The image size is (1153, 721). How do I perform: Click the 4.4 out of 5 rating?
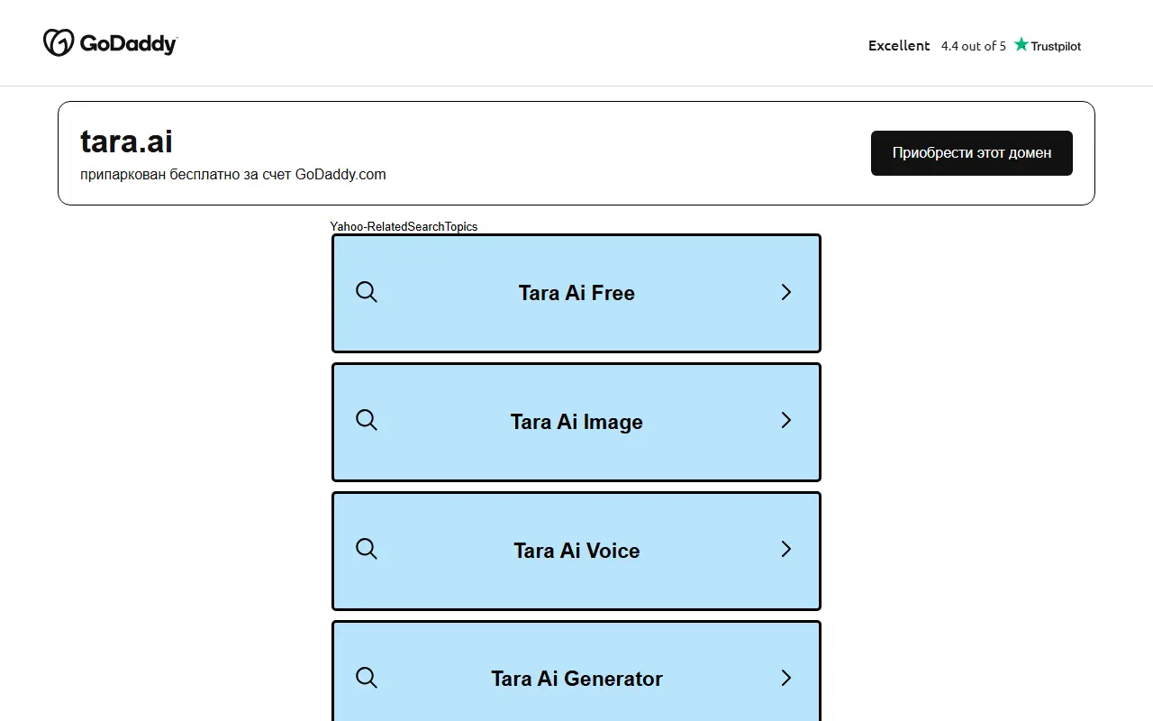[974, 46]
